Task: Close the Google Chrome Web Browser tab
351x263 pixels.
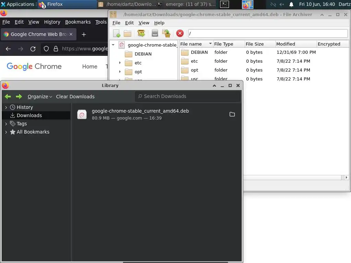Action: 71,34
